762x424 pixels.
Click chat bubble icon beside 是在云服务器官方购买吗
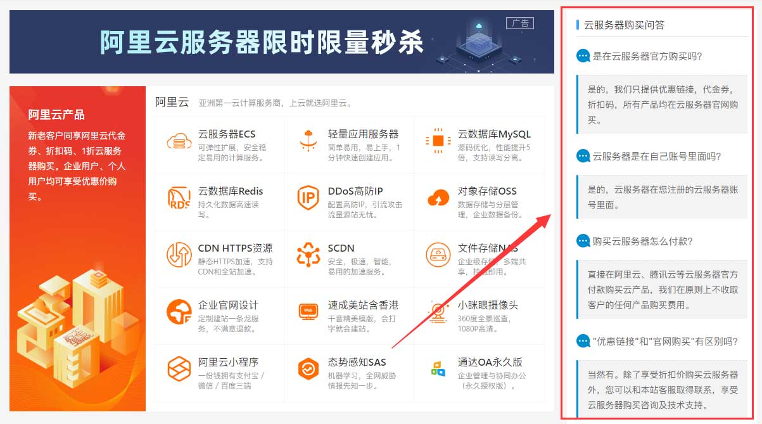pos(583,56)
